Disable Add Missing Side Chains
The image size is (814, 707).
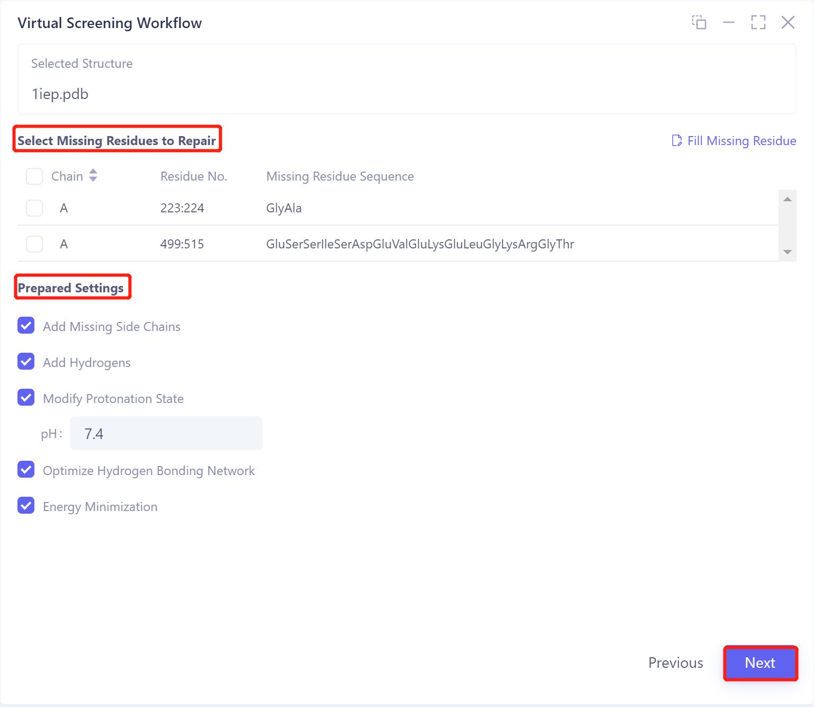click(25, 325)
